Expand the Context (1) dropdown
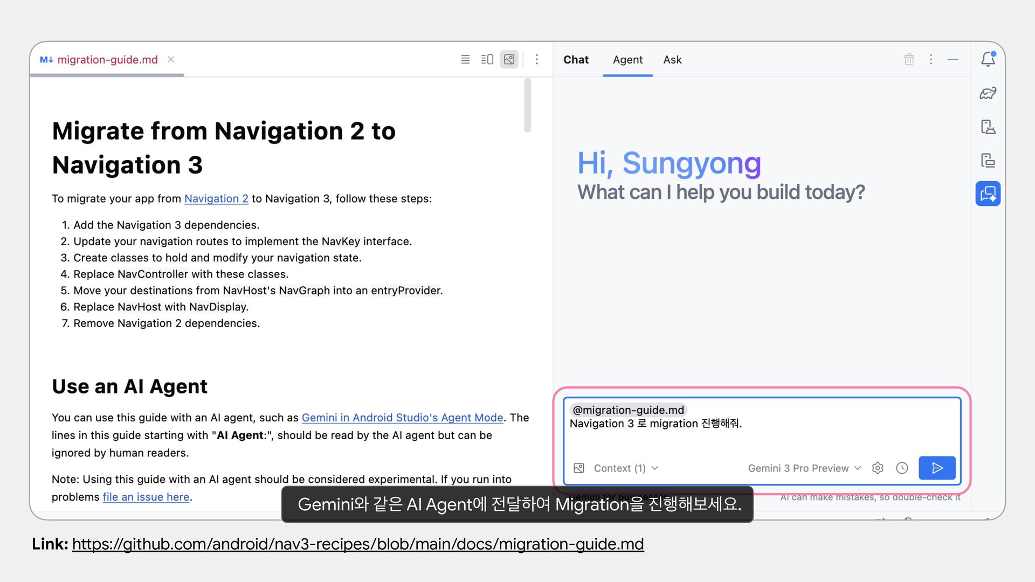1035x582 pixels. pos(625,468)
